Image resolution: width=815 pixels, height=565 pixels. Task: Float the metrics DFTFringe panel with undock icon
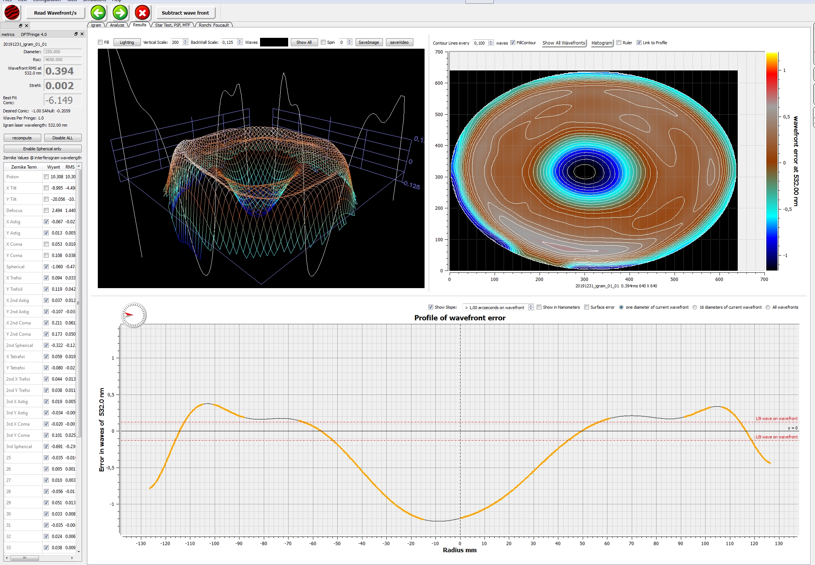76,34
